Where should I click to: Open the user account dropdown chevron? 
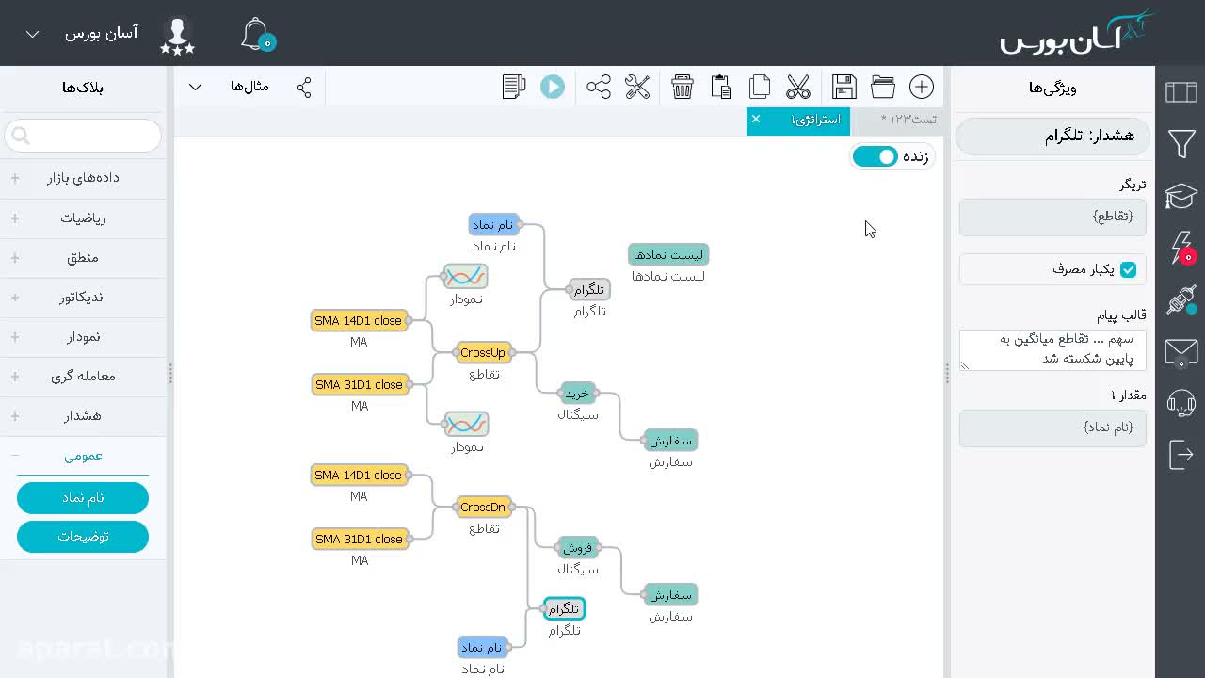(x=32, y=34)
